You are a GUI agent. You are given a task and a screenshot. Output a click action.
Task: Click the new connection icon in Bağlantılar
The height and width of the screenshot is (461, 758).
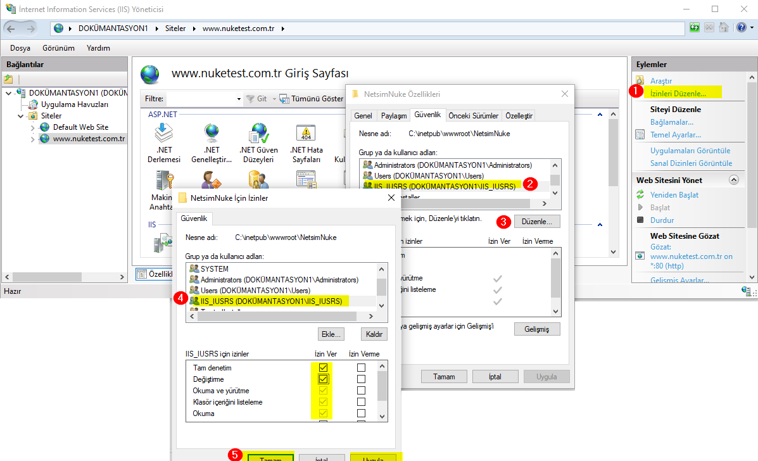9,79
